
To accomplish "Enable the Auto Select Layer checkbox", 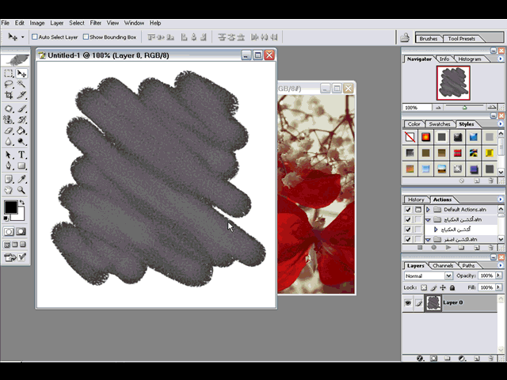I will pyautogui.click(x=35, y=36).
